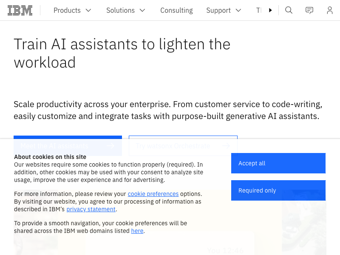Click Try watsonx Orchestrate button
Viewport: 340px width, 255px height.
(183, 146)
